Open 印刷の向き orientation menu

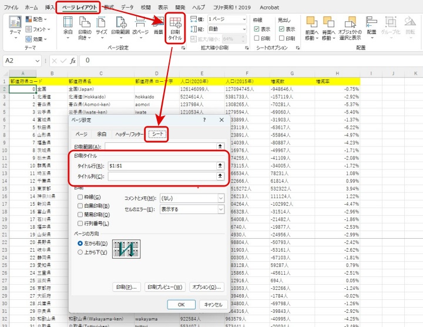[x=85, y=28]
